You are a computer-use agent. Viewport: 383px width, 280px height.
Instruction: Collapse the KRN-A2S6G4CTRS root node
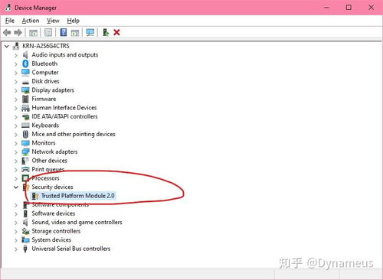(x=7, y=46)
